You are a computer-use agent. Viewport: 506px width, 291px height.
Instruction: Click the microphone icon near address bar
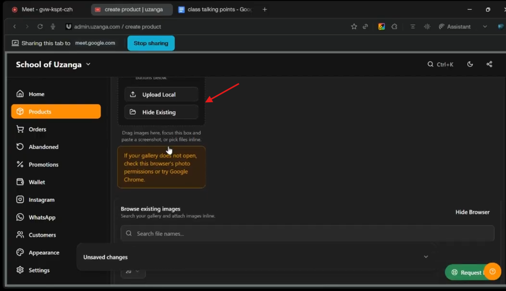(53, 26)
